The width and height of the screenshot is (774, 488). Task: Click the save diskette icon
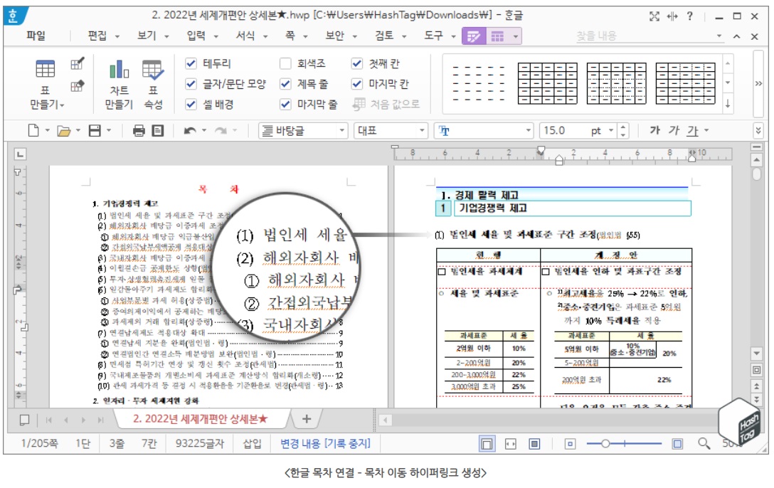tap(95, 131)
